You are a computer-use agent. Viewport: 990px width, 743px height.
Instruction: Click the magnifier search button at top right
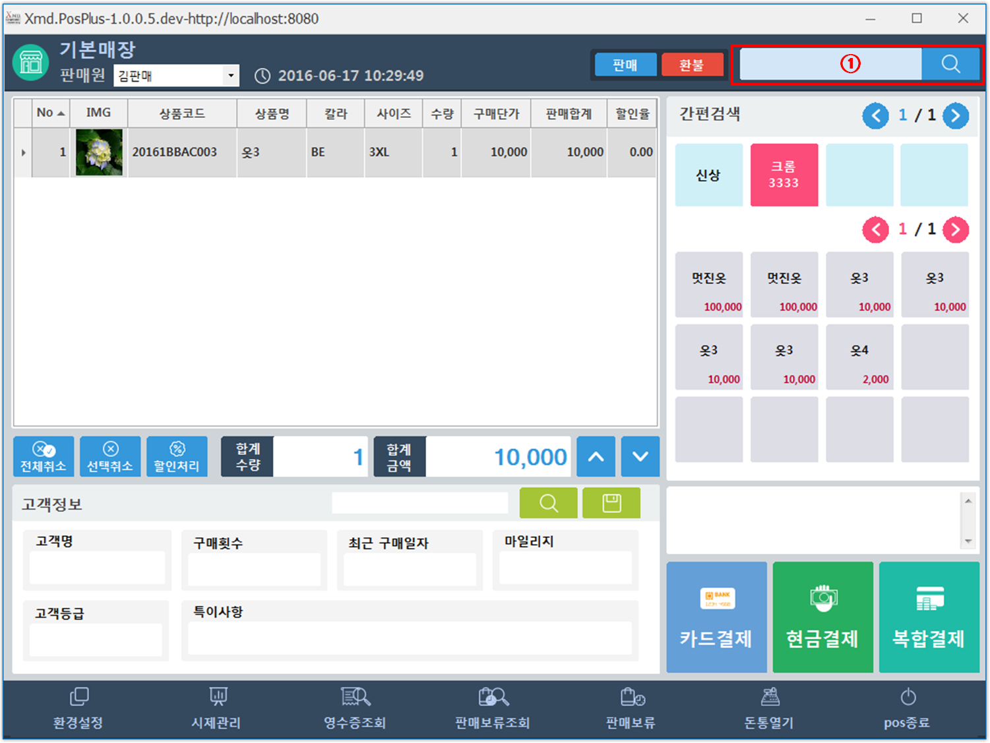950,64
